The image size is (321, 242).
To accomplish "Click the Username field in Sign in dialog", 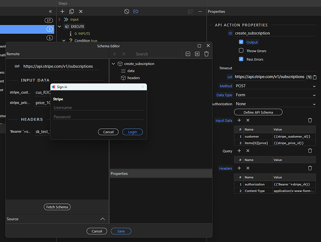I will (x=98, y=107).
